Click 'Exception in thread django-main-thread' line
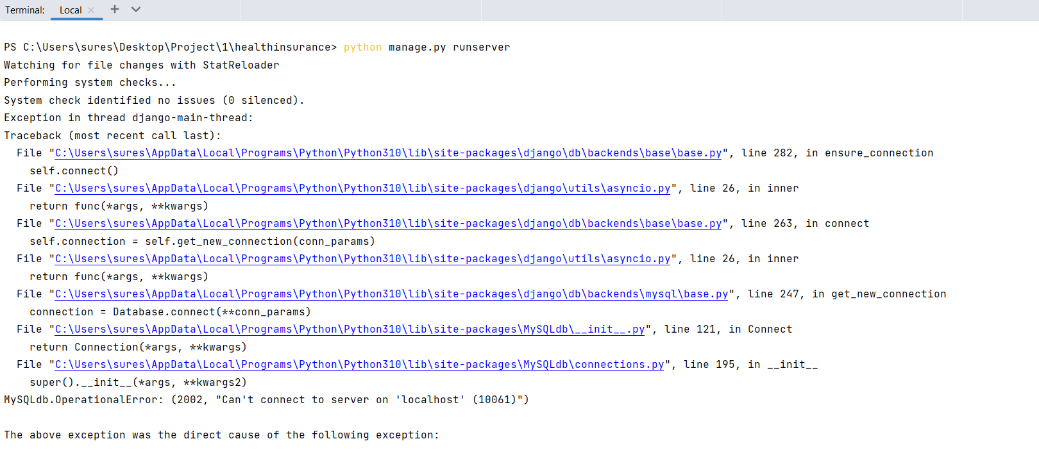1039x457 pixels. coord(128,118)
